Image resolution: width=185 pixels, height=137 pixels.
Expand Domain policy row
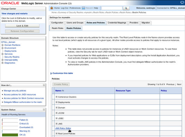(56, 107)
